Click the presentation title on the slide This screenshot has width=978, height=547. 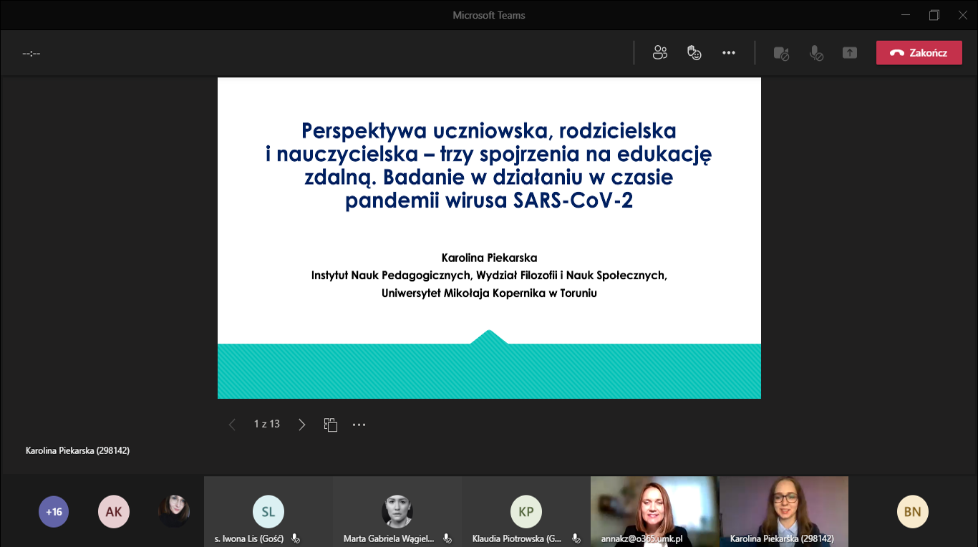coord(489,165)
